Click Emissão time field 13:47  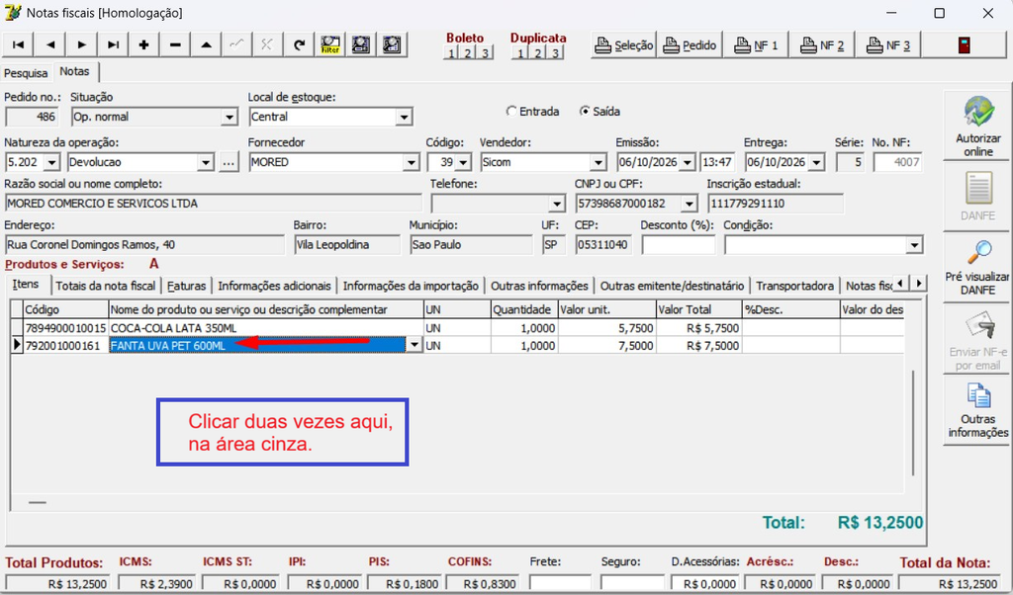[717, 162]
